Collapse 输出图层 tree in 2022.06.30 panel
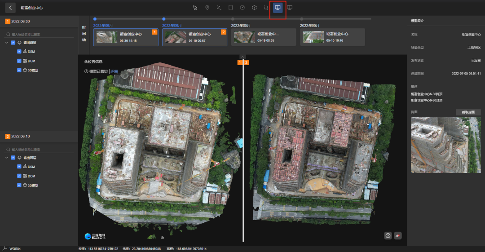 pyautogui.click(x=7, y=43)
